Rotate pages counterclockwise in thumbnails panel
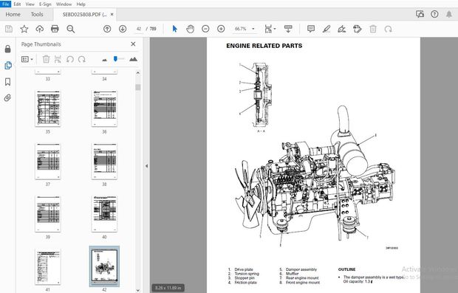The height and width of the screenshot is (293, 458). pyautogui.click(x=70, y=59)
